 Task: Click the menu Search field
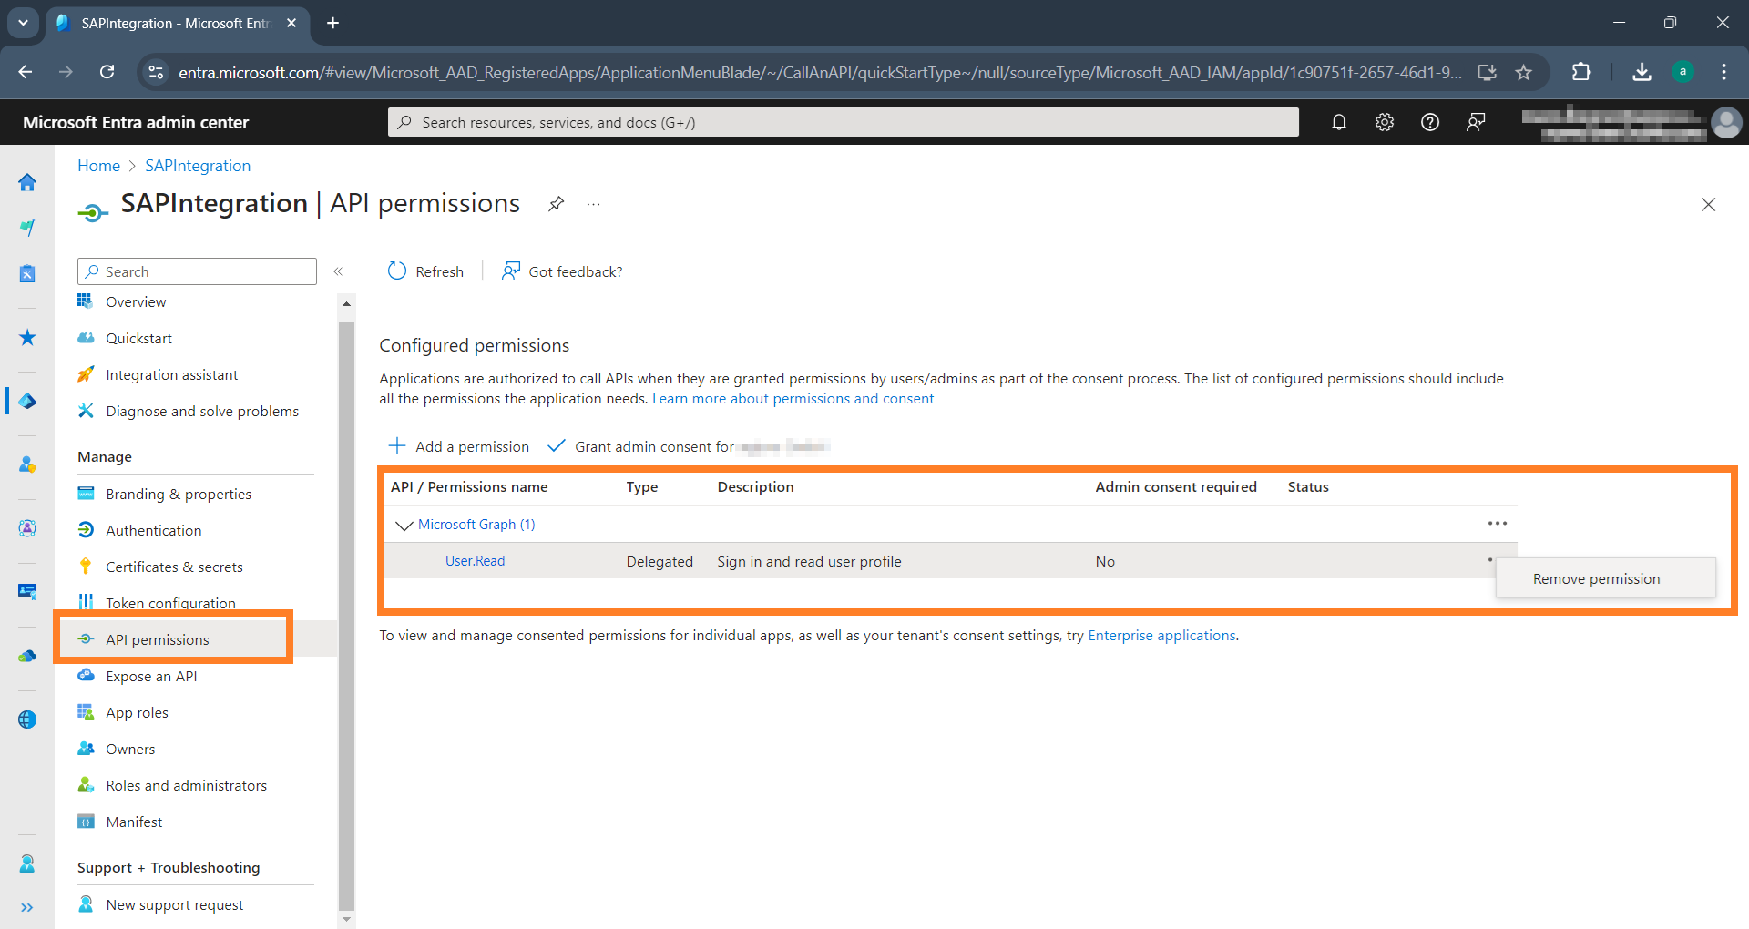(x=198, y=271)
